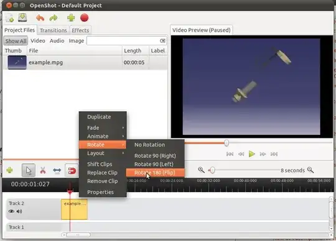This screenshot has width=336, height=241.
Task: Switch to the Effects tab
Action: click(x=80, y=30)
